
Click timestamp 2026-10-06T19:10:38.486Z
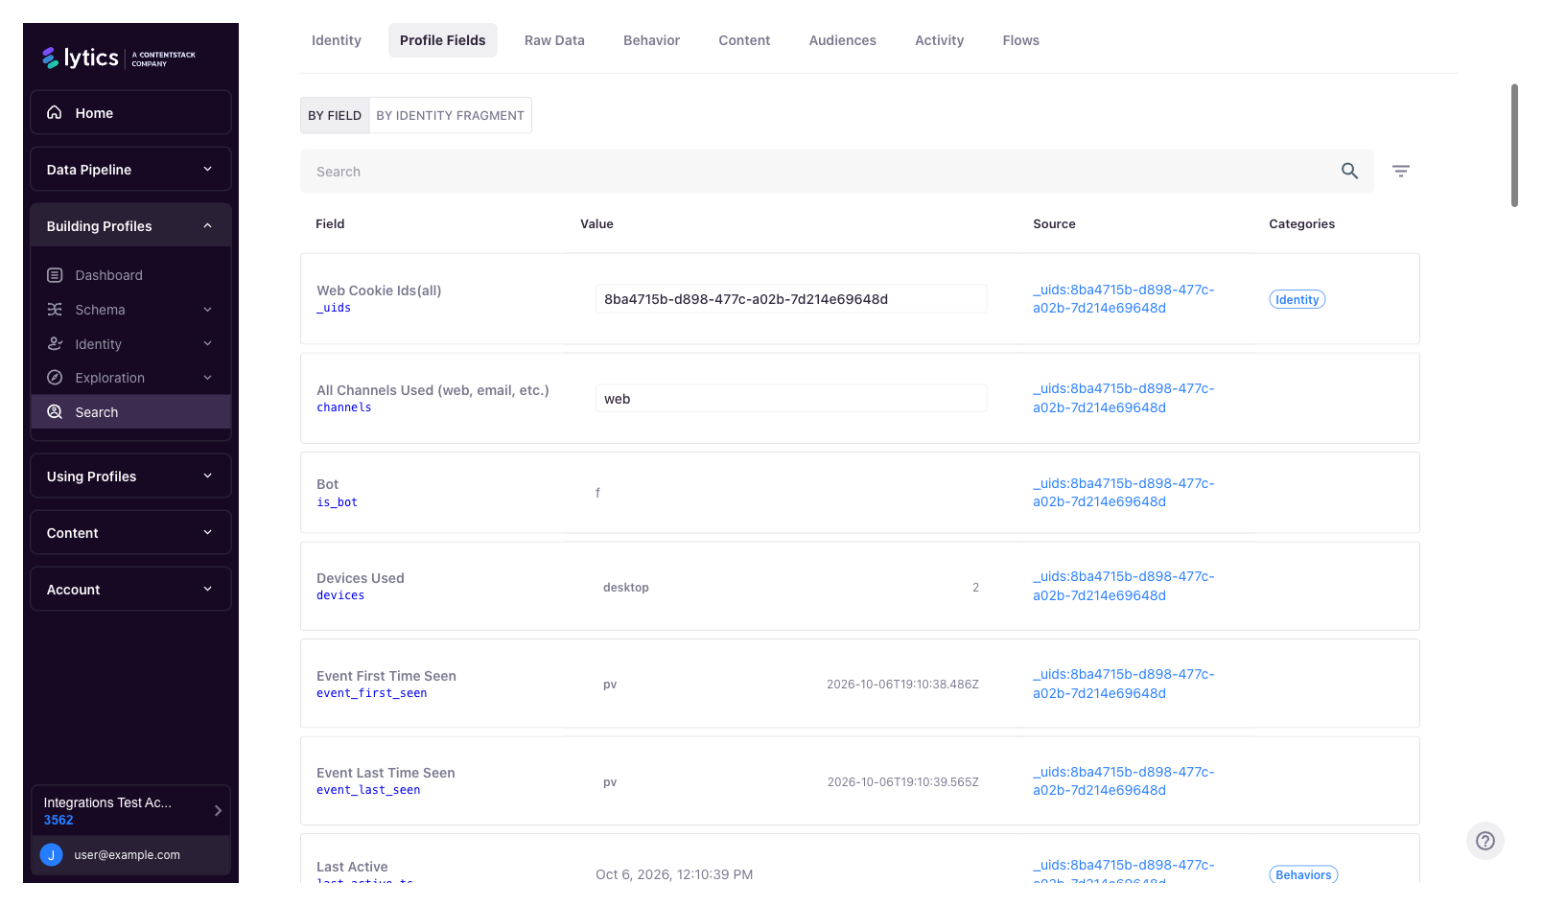pyautogui.click(x=902, y=685)
